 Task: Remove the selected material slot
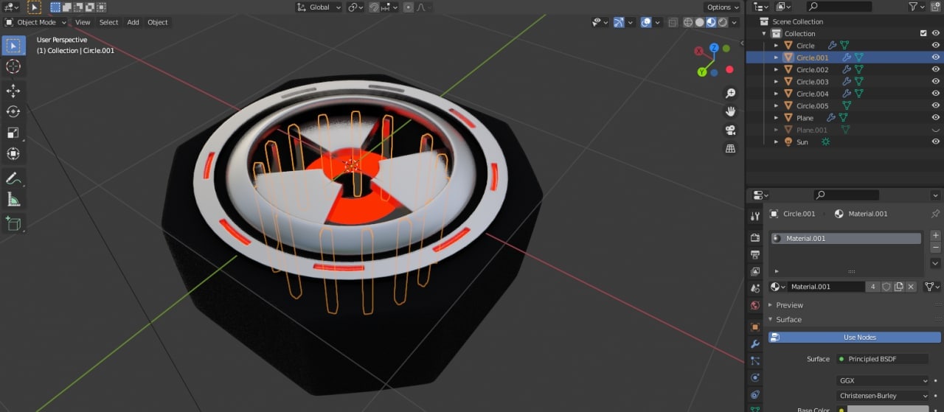pyautogui.click(x=935, y=248)
